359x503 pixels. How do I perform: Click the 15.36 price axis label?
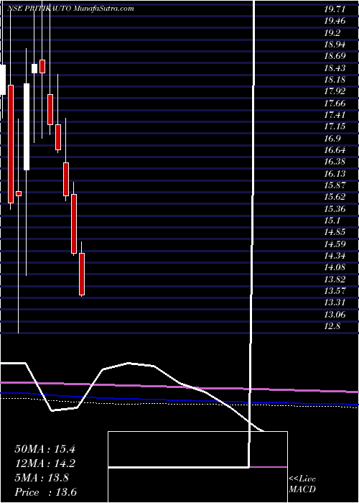coord(335,209)
